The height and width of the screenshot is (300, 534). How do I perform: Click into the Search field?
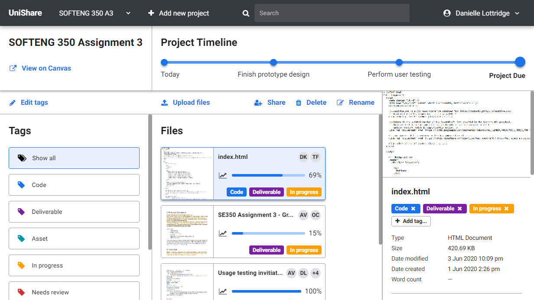(x=332, y=13)
